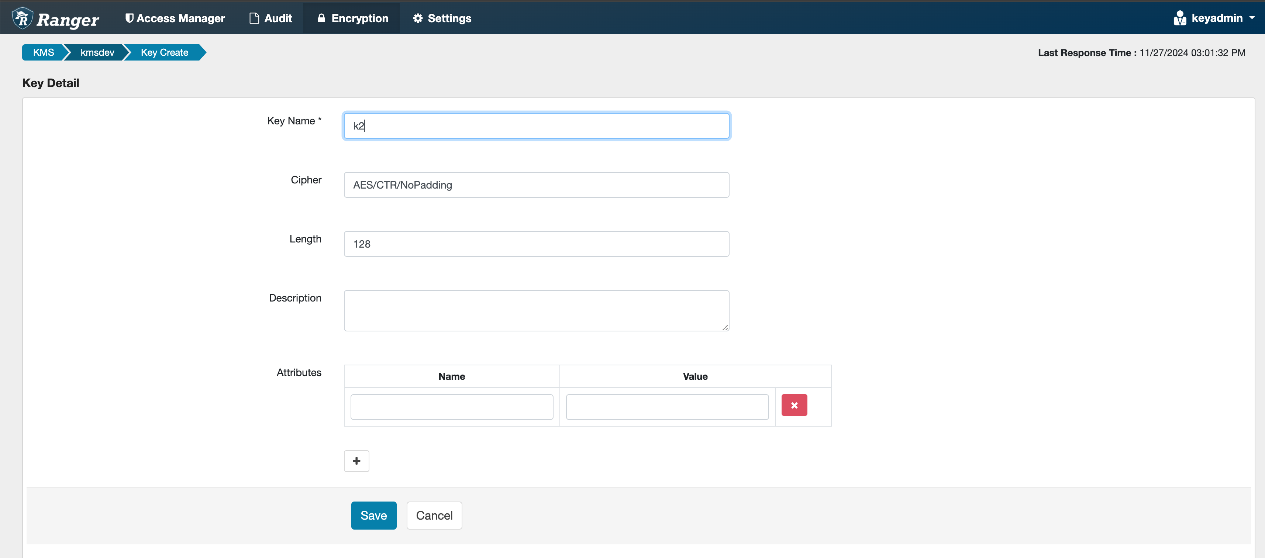Image resolution: width=1265 pixels, height=558 pixels.
Task: Open the Settings menu
Action: click(x=449, y=18)
